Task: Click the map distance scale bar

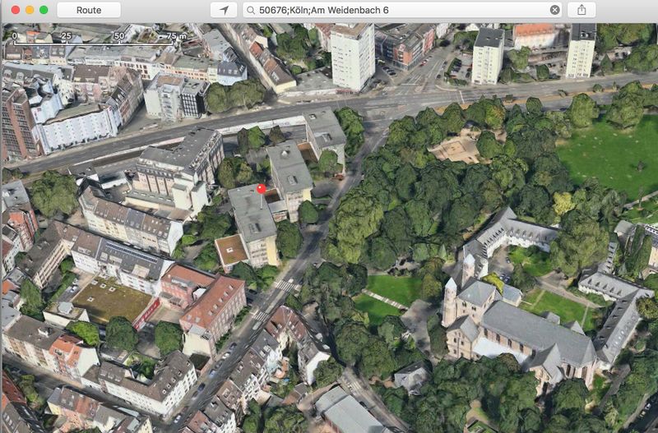Action: pos(100,38)
